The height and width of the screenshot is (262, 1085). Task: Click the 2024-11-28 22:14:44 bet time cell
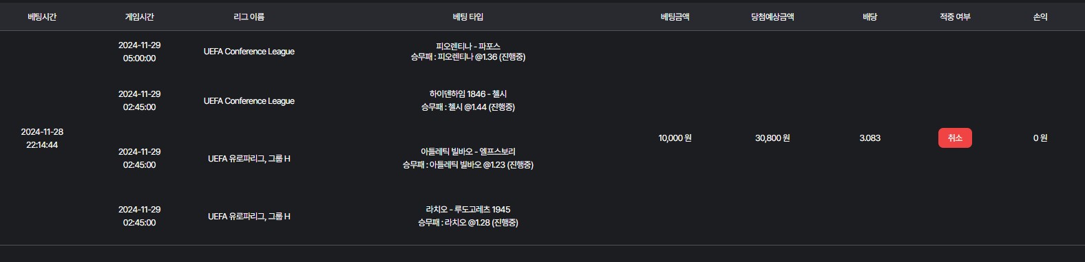point(42,138)
